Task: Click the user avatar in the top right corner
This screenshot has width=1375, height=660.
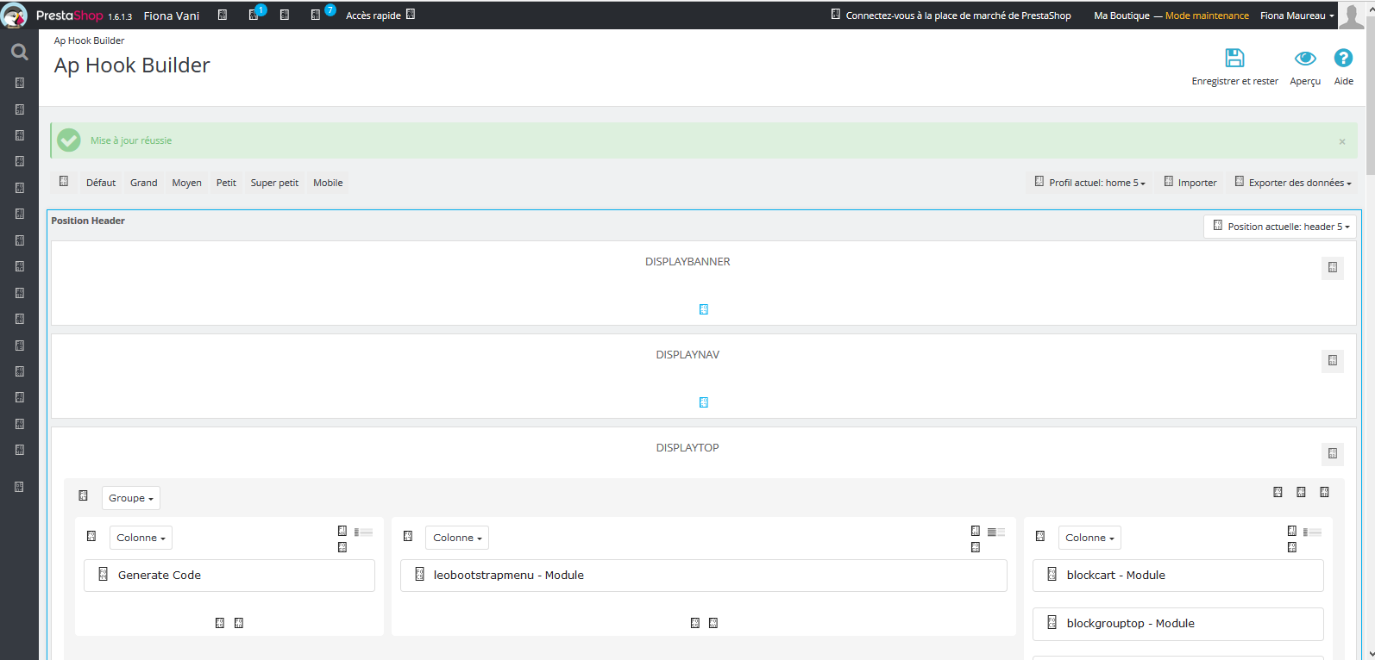Action: 1351,16
